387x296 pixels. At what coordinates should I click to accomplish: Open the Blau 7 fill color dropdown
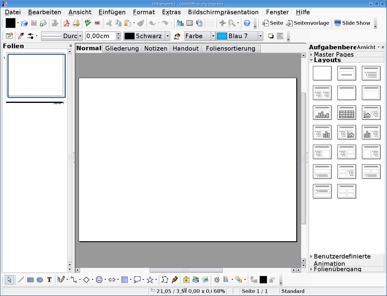click(x=260, y=36)
